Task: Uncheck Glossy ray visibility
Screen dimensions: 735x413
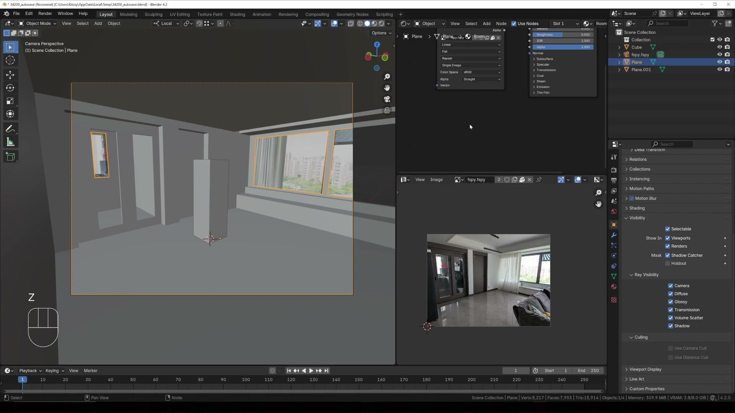Action: (x=671, y=302)
